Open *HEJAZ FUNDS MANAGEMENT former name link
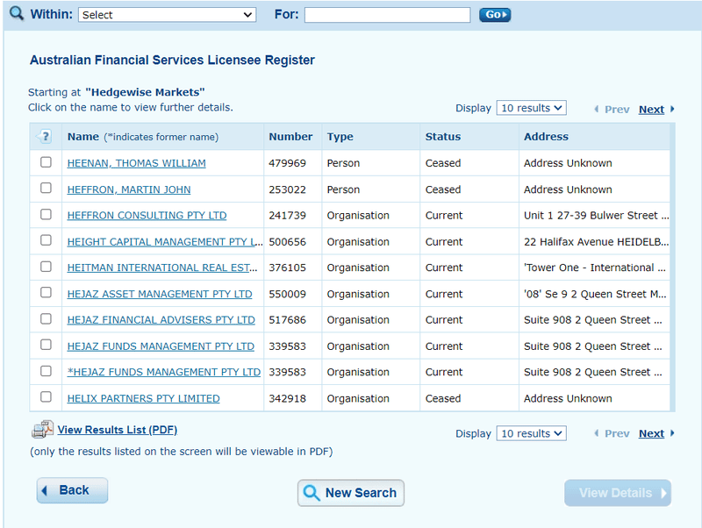 click(x=164, y=372)
